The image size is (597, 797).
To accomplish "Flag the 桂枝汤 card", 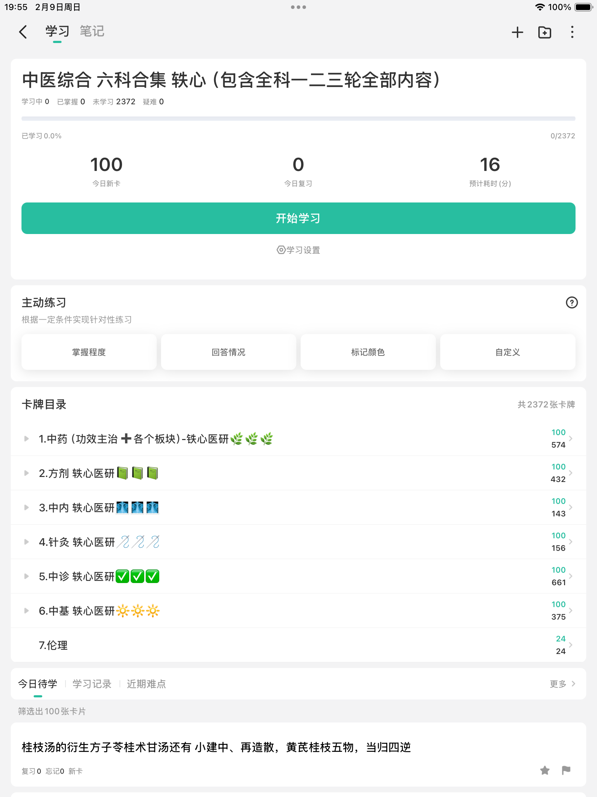I will tap(566, 770).
